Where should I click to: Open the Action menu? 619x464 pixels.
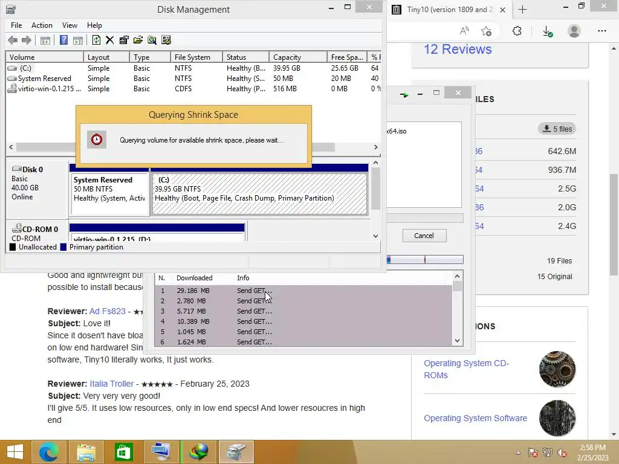[42, 25]
